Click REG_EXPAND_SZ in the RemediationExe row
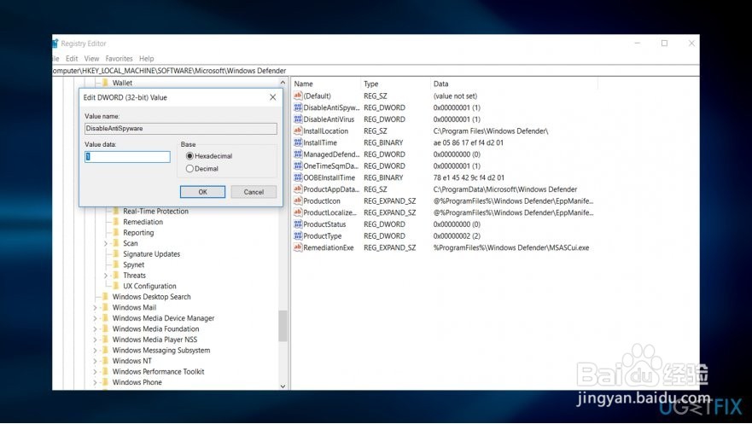The width and height of the screenshot is (752, 424). tap(389, 247)
